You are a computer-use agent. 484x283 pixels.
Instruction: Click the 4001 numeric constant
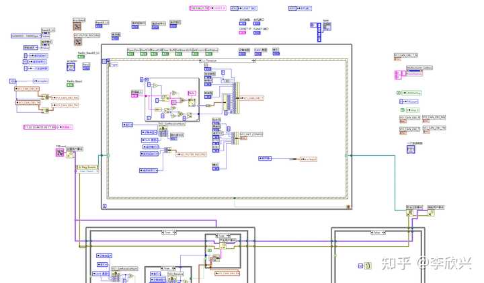click(x=292, y=8)
